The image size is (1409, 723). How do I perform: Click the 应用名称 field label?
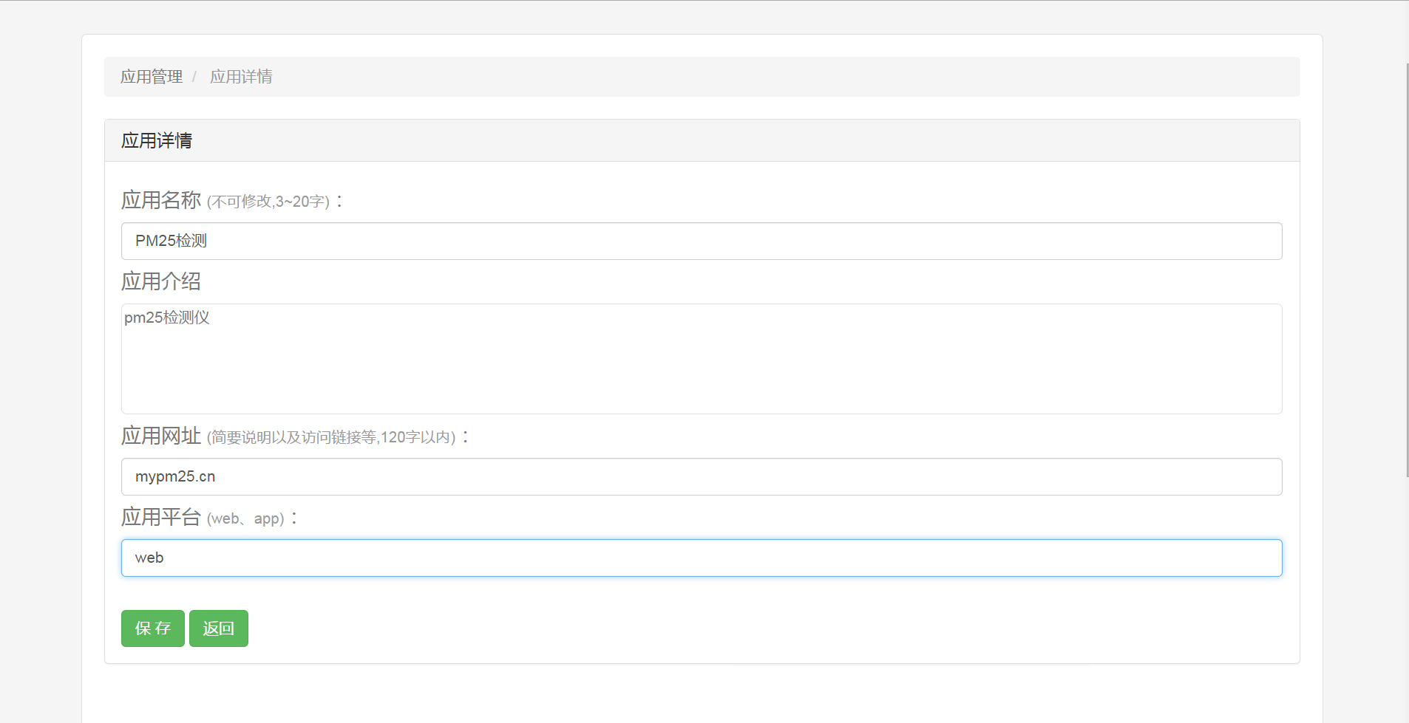pos(161,200)
